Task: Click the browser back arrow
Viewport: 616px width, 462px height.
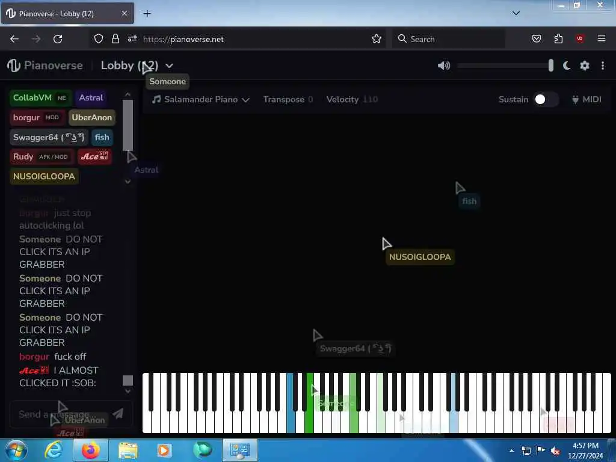Action: point(14,39)
